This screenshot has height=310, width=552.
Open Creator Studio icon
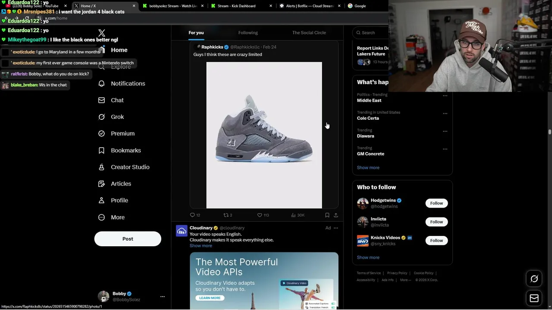pos(101,167)
